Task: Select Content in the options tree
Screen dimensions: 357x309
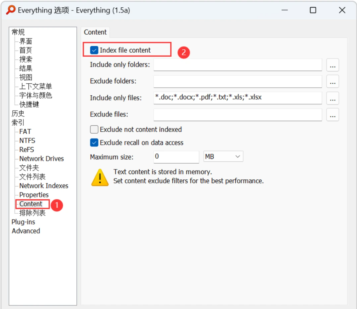Action: 31,204
